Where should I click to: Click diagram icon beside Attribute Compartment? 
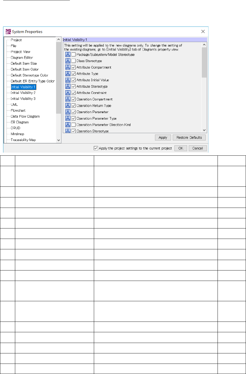[x=68, y=67]
